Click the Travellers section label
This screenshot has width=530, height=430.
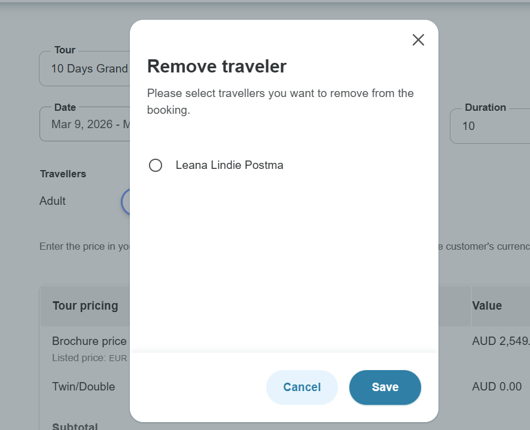(x=63, y=174)
